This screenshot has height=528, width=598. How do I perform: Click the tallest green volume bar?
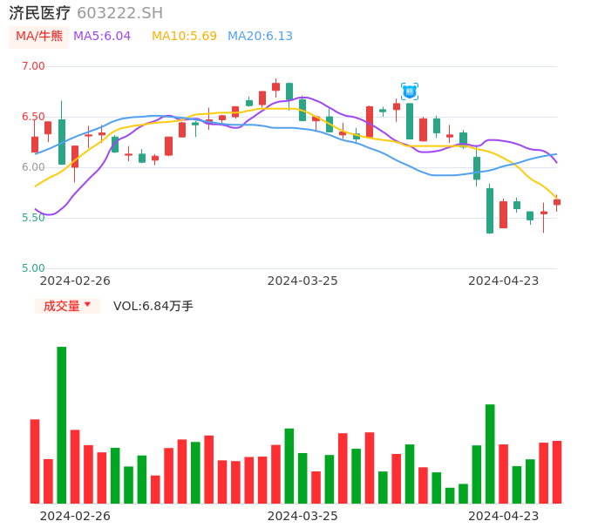62,425
